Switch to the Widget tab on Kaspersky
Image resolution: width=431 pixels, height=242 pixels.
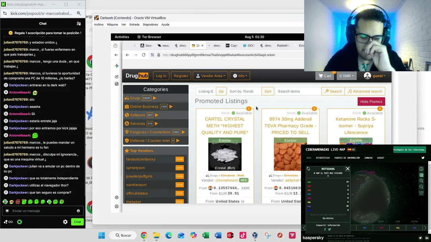[x=380, y=158]
